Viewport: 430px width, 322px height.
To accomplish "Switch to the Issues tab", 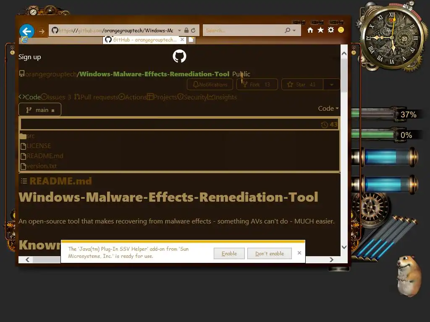I will (56, 97).
